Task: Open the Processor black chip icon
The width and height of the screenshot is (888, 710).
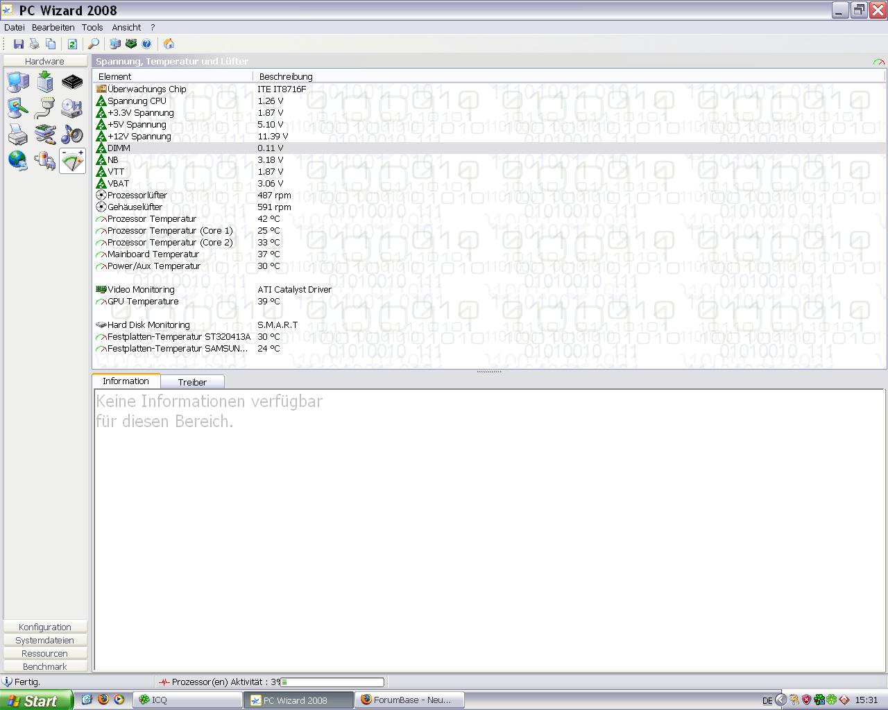Action: point(72,82)
